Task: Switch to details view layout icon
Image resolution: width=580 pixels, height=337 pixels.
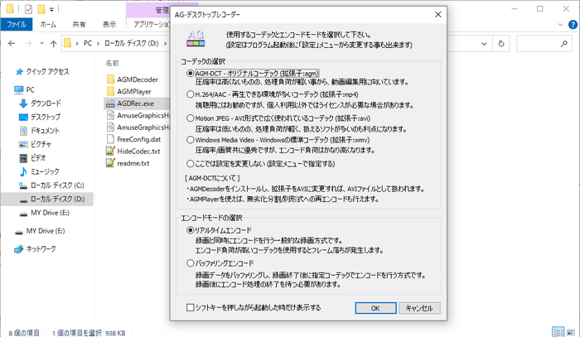Action: (558, 332)
